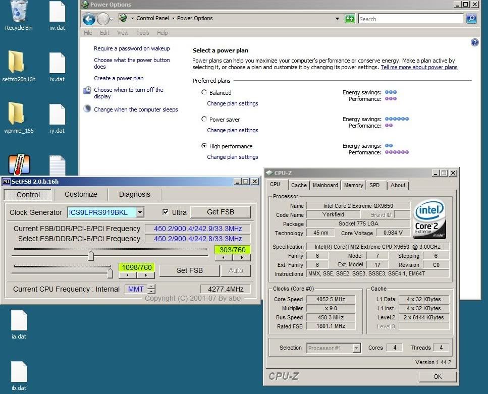Select the ia.dat file icon
Image resolution: width=488 pixels, height=394 pixels.
coord(19,324)
